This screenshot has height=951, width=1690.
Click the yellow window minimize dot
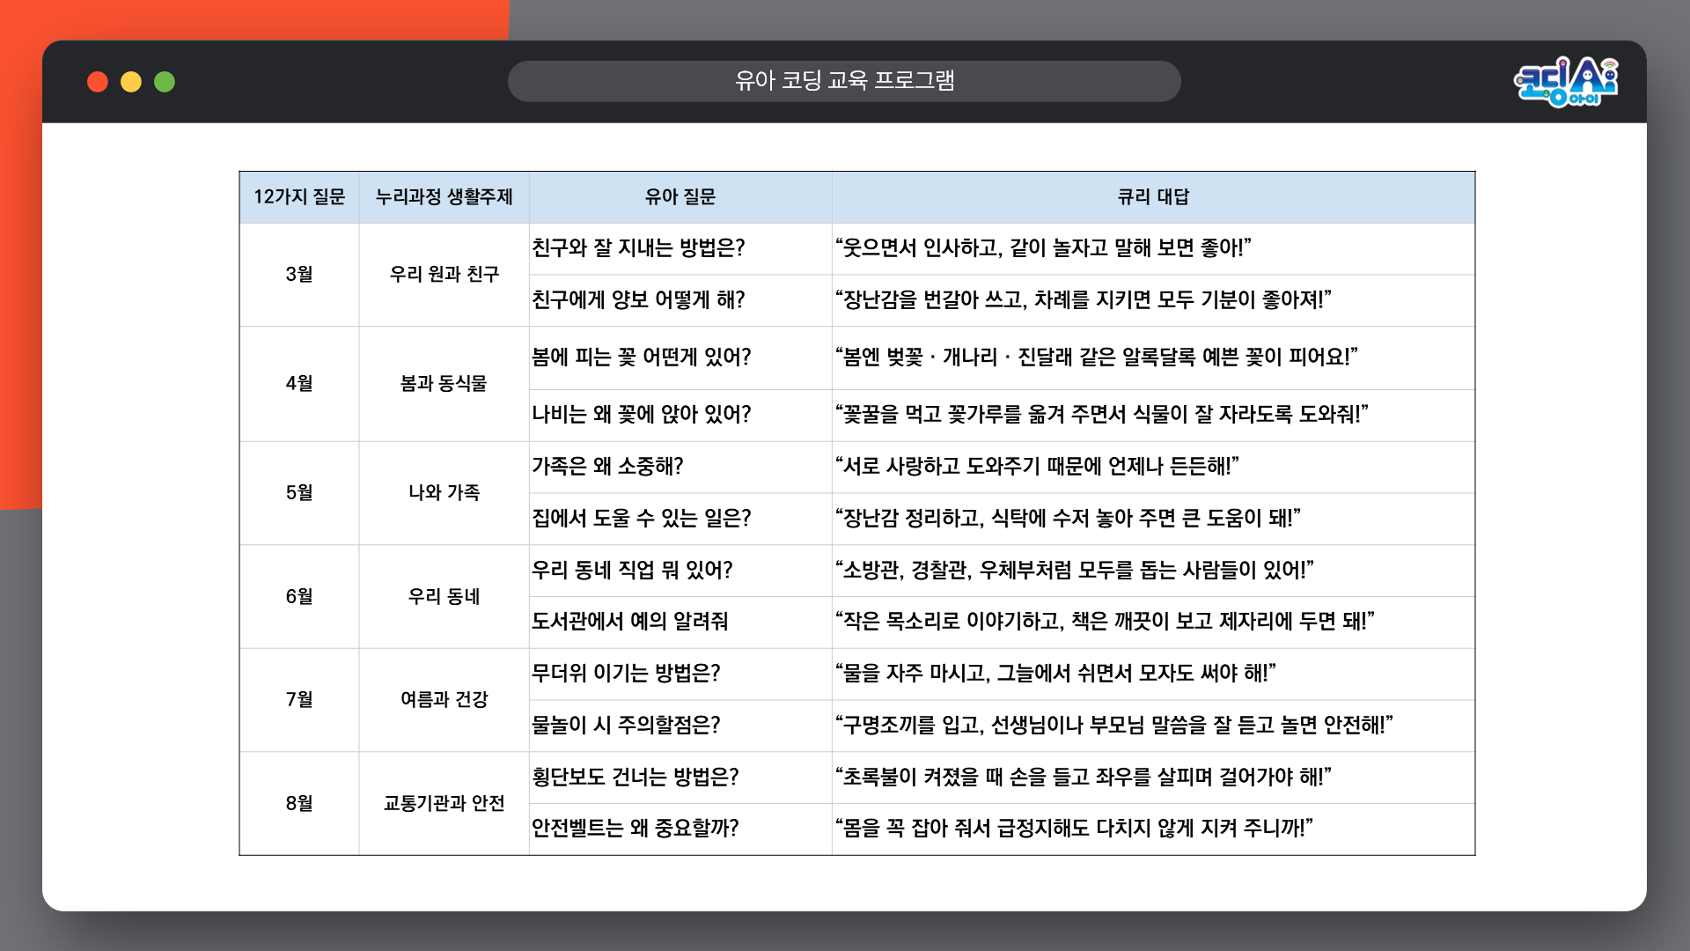tap(131, 82)
